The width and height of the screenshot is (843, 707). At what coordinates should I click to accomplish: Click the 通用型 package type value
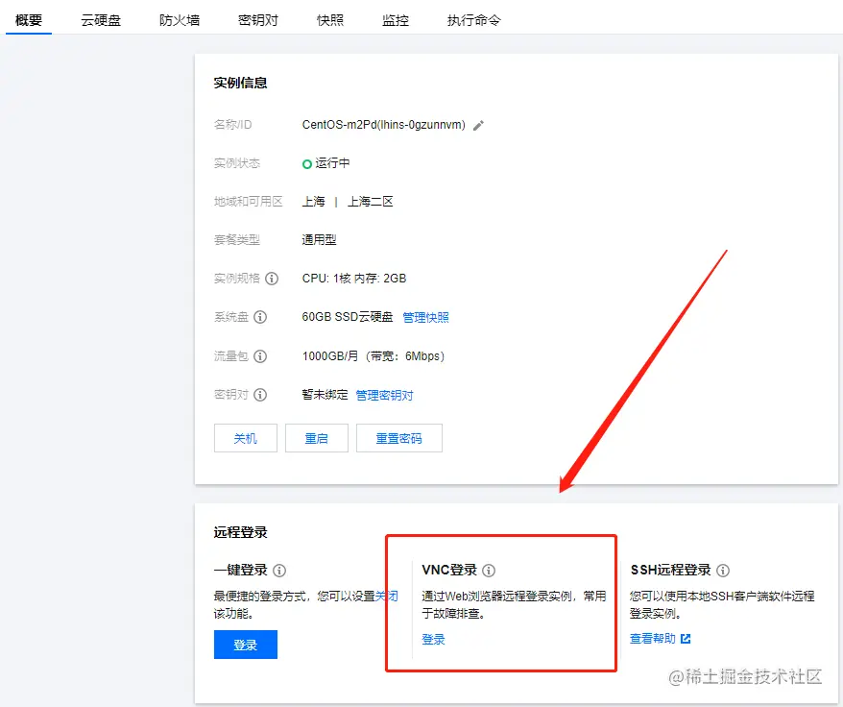(x=320, y=240)
